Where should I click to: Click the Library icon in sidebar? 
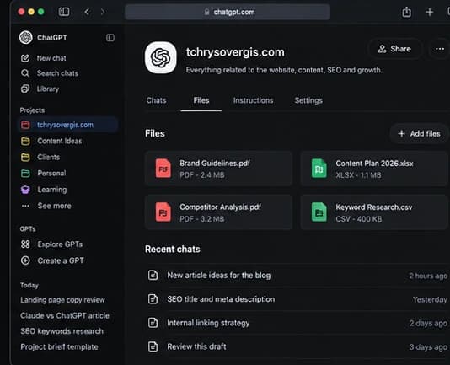[25, 89]
